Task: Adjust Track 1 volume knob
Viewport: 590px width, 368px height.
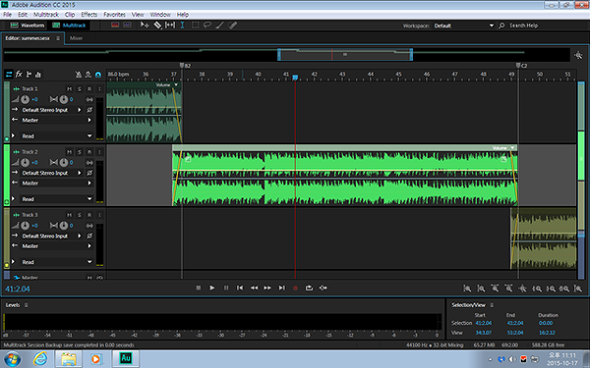Action: pyautogui.click(x=25, y=99)
